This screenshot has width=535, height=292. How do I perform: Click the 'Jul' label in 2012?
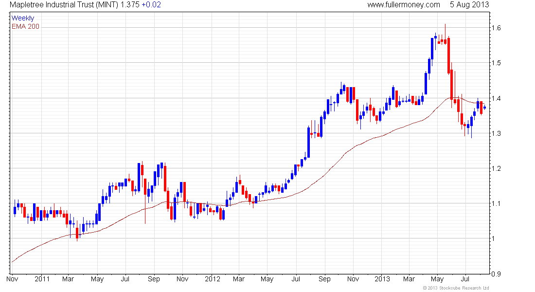296,279
